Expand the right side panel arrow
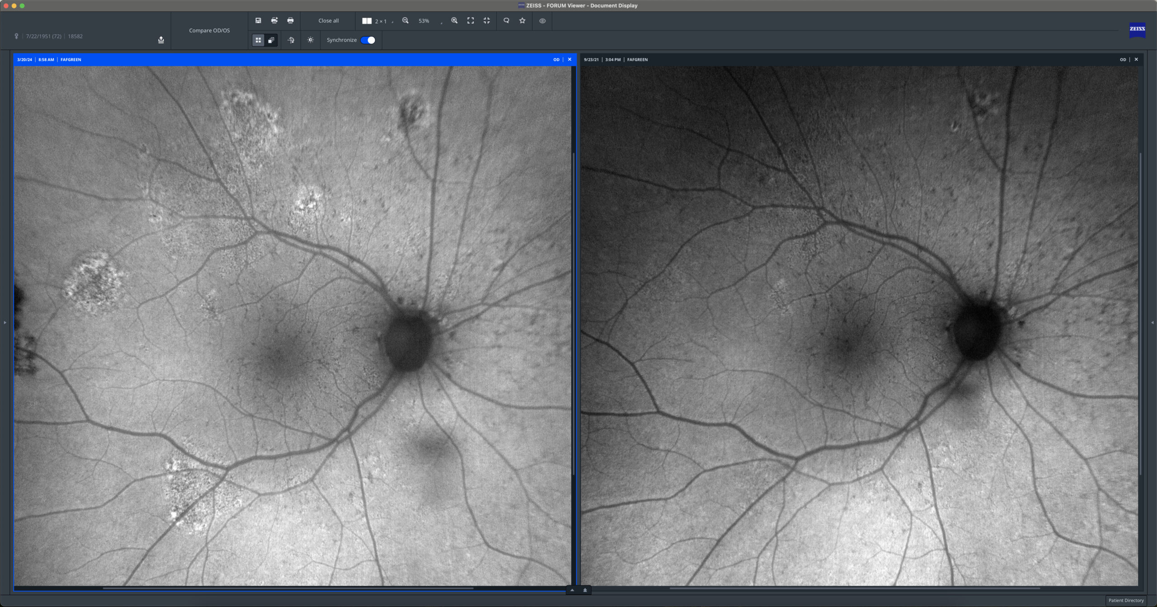Viewport: 1157px width, 607px height. pos(1152,322)
